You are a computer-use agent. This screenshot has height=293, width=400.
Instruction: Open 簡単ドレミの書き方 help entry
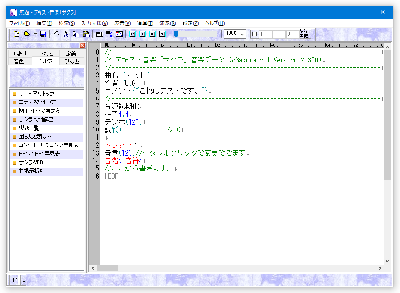pyautogui.click(x=47, y=111)
